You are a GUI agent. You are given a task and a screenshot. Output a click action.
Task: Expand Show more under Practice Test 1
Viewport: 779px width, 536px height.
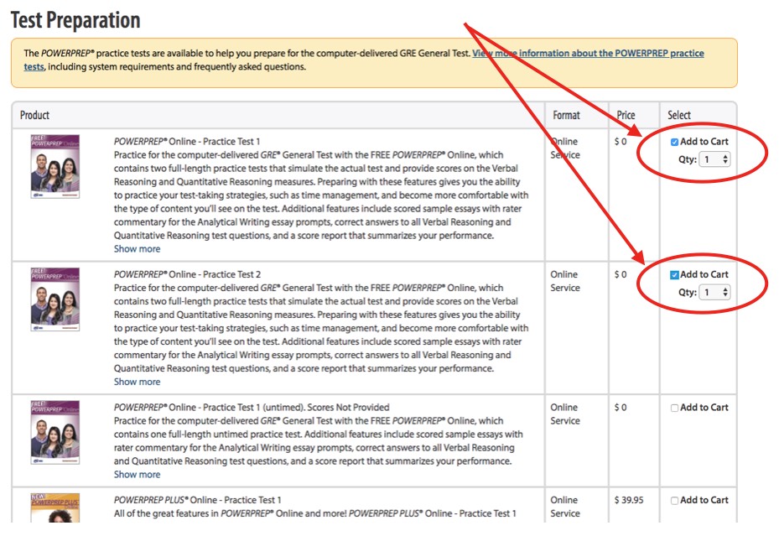(x=137, y=249)
